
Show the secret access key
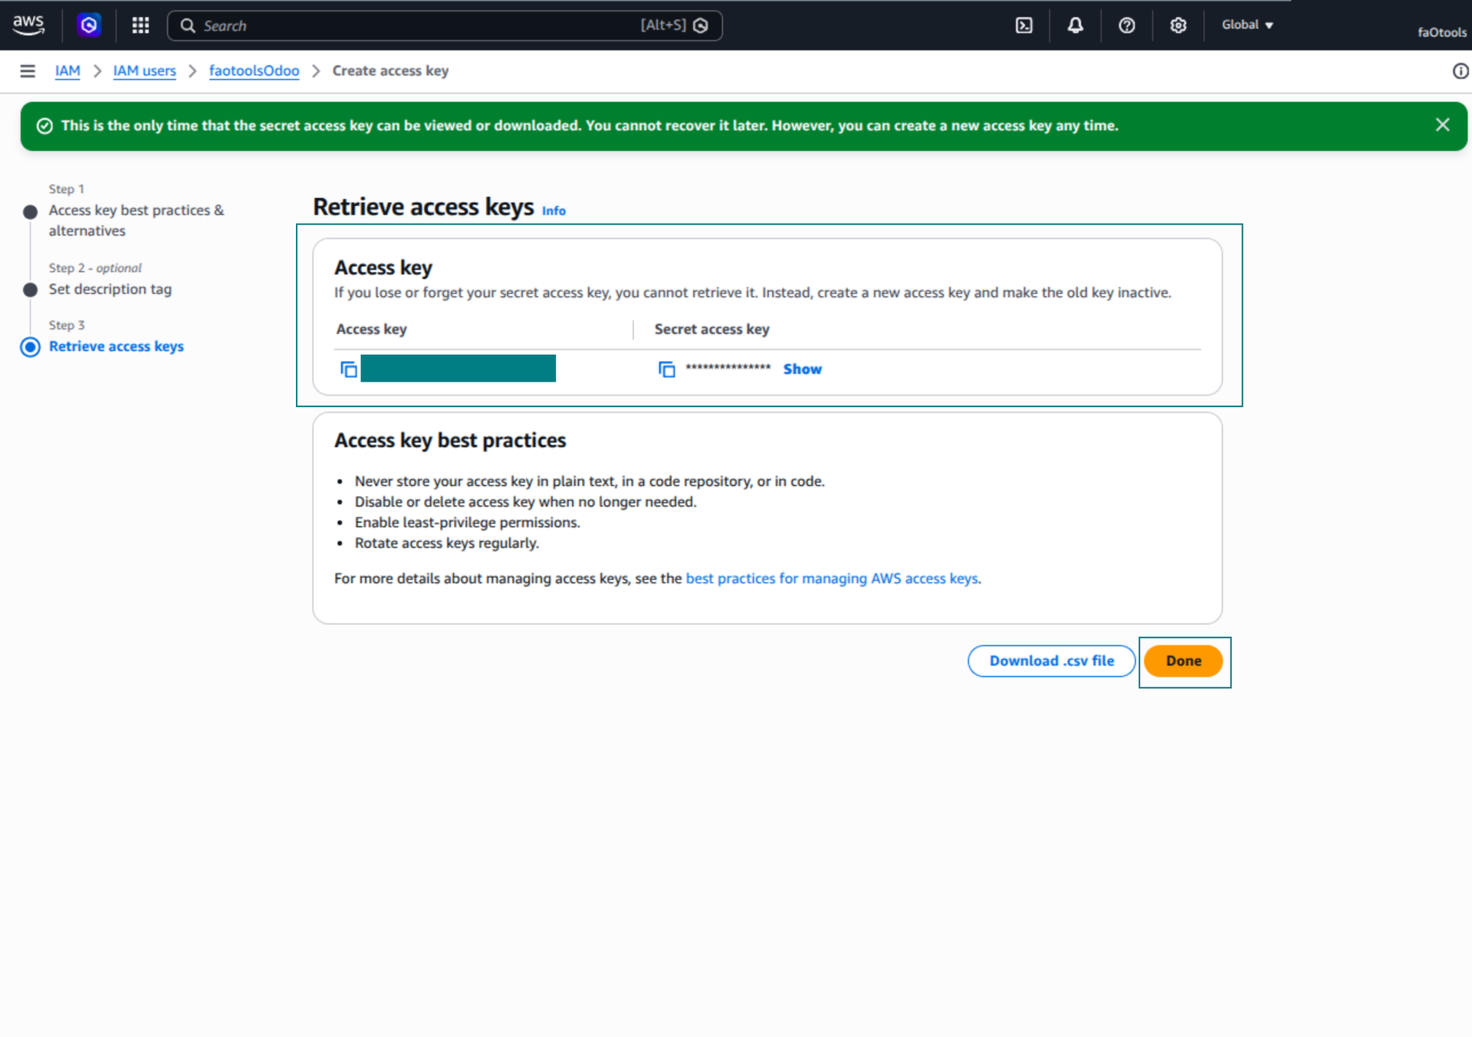(802, 369)
